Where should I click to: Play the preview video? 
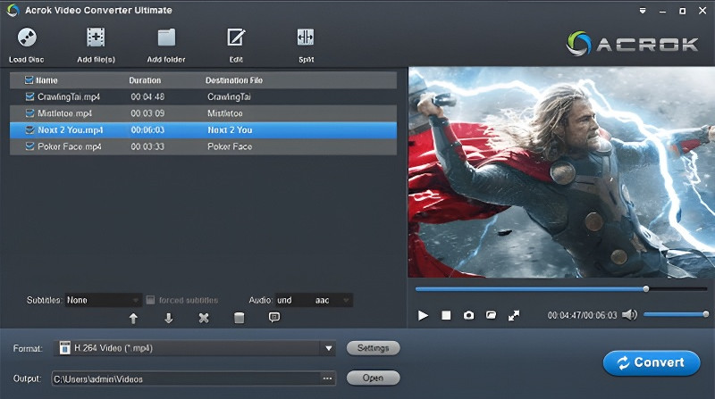(423, 315)
